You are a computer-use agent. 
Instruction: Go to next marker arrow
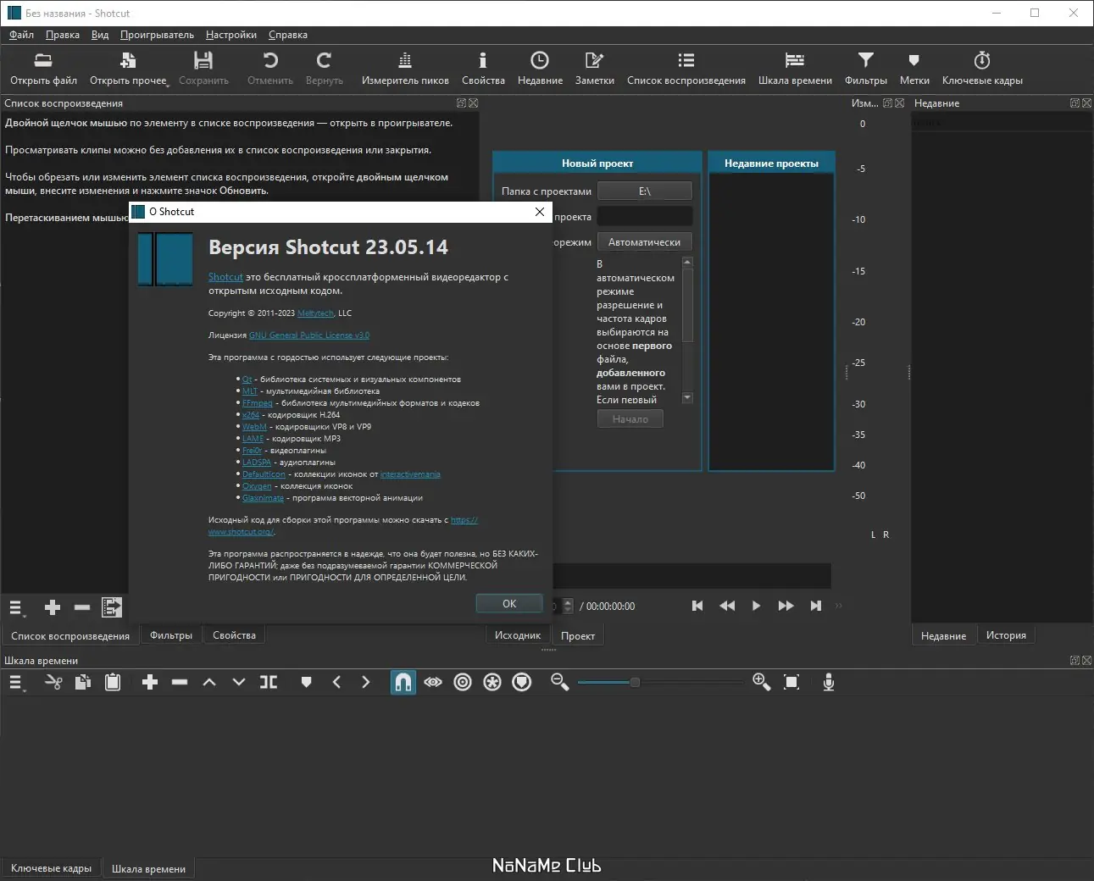pos(366,682)
